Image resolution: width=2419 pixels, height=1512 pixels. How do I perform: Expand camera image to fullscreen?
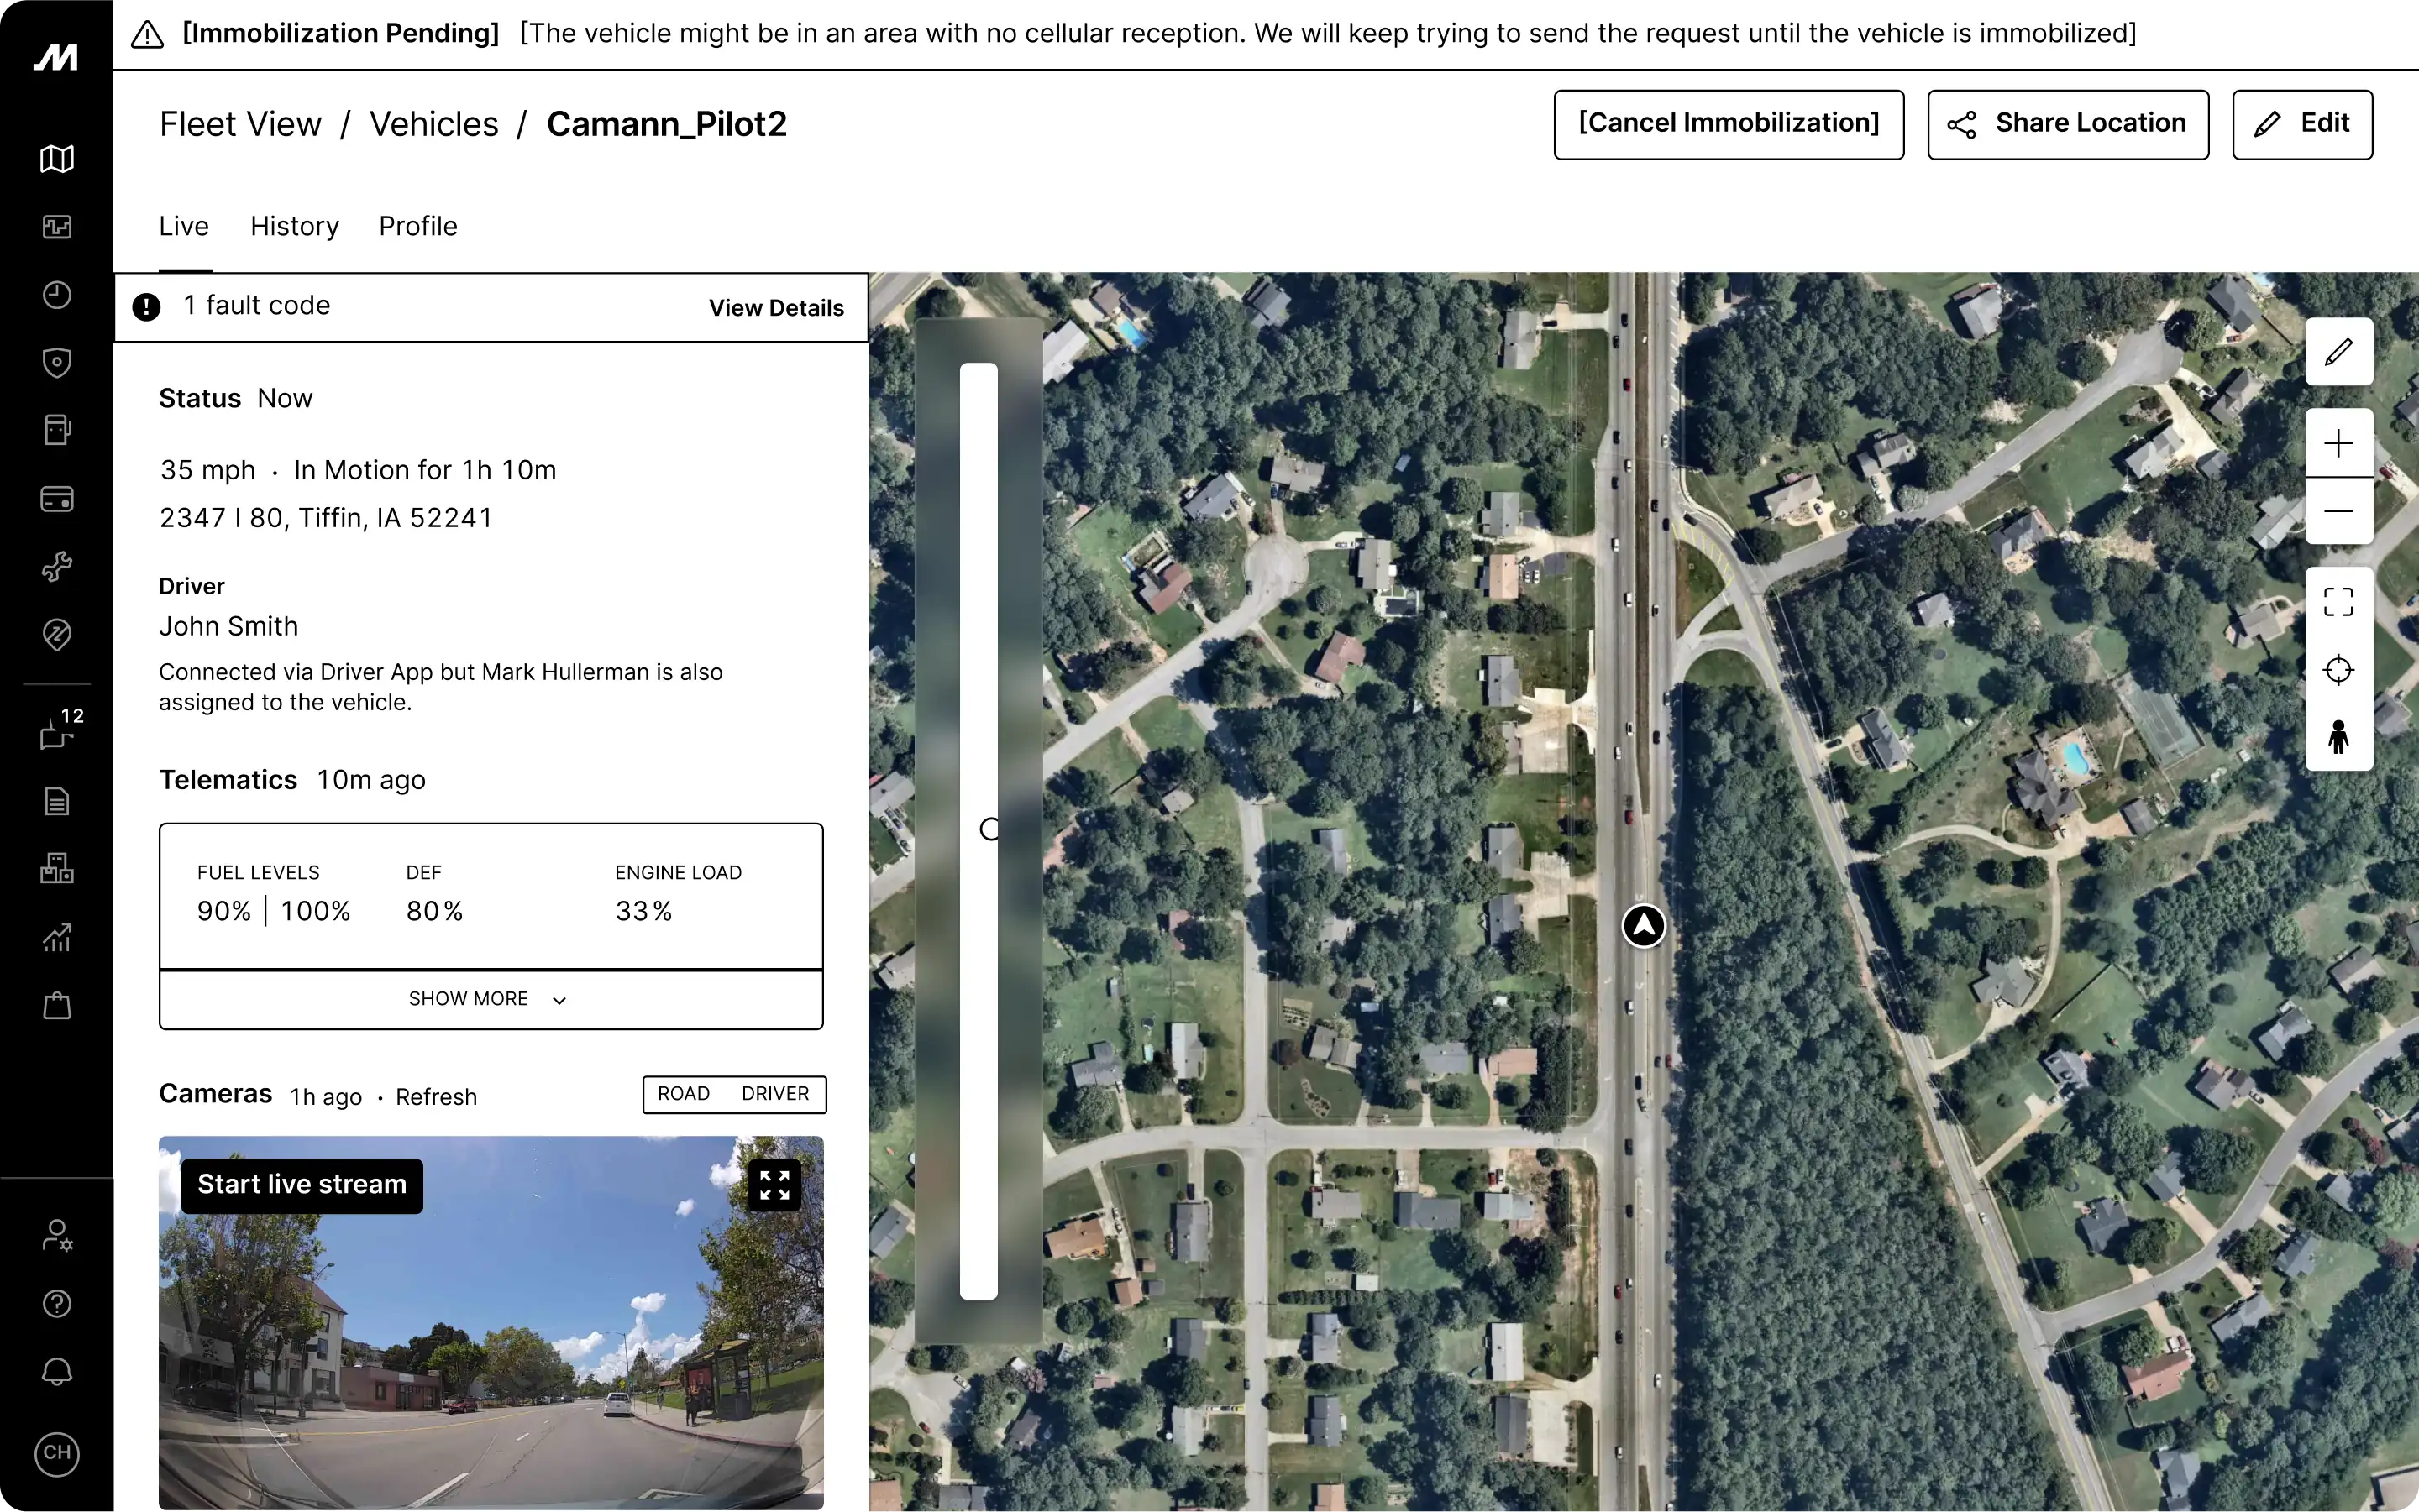point(774,1185)
